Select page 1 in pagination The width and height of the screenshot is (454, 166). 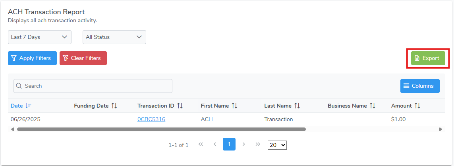tap(229, 144)
